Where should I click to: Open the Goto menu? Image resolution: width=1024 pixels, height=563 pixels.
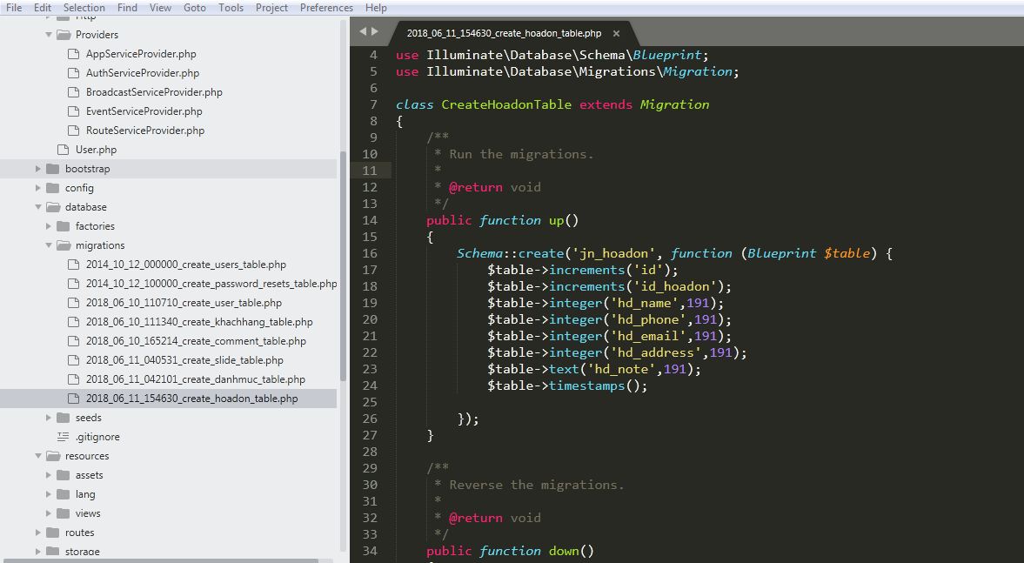click(x=195, y=8)
